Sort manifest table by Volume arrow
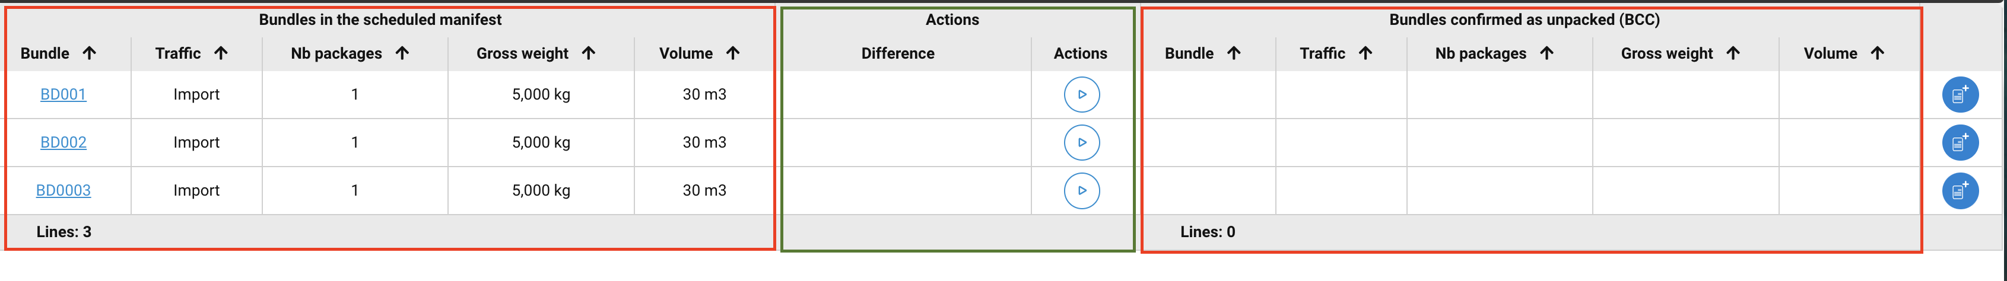The image size is (2007, 281). click(732, 53)
